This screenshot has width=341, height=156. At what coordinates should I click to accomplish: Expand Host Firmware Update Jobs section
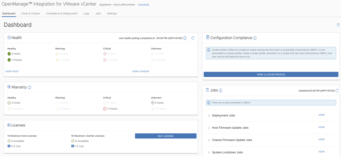click(209, 128)
